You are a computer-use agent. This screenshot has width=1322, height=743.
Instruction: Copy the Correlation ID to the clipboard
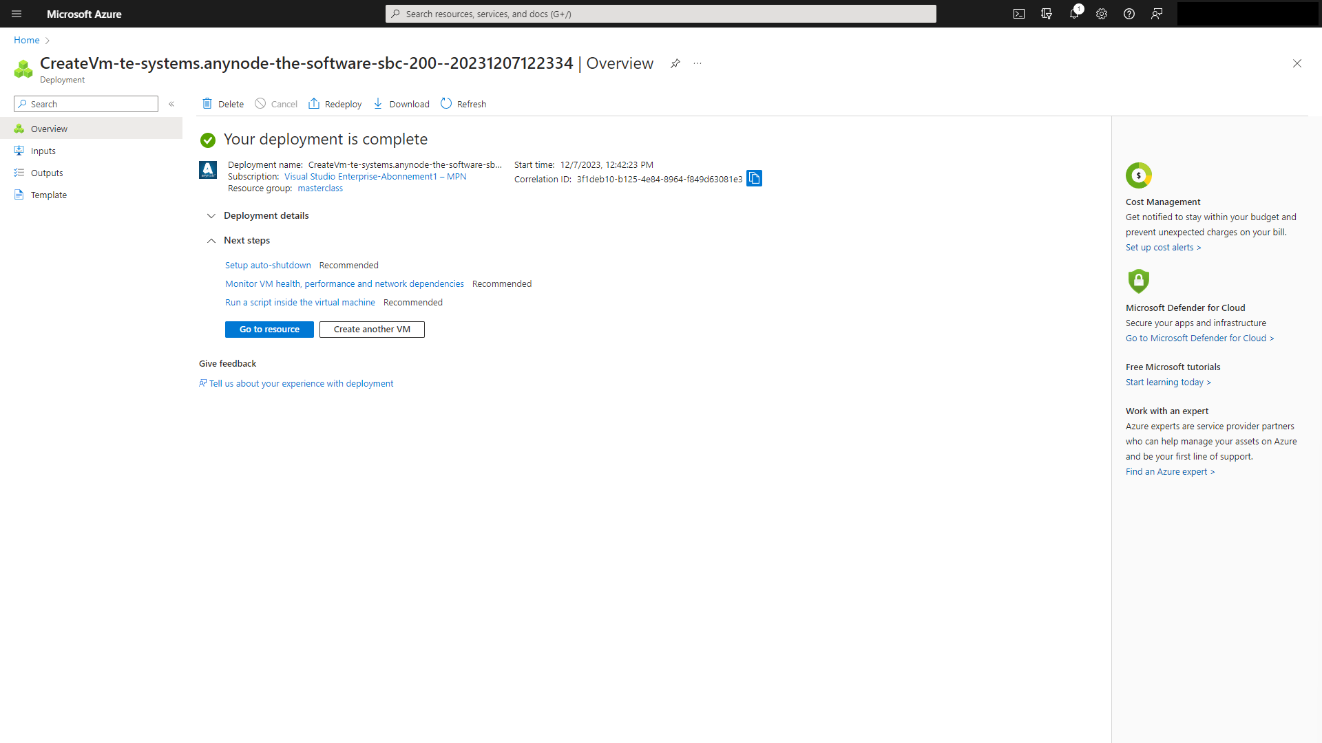(x=754, y=178)
